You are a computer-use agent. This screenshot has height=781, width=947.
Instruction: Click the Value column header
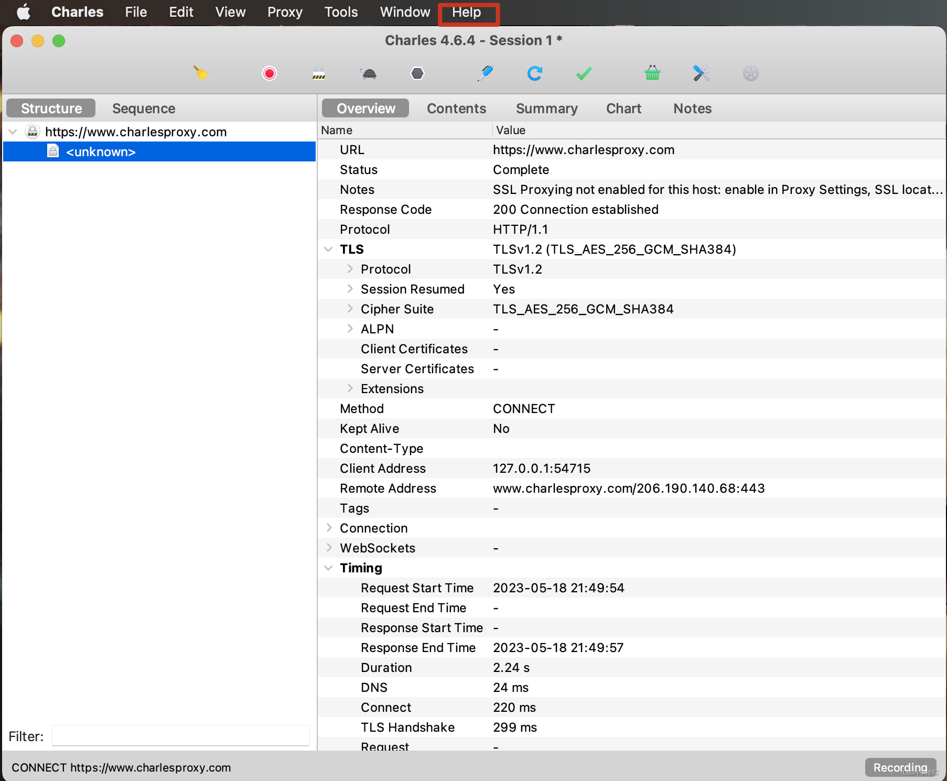coord(718,130)
